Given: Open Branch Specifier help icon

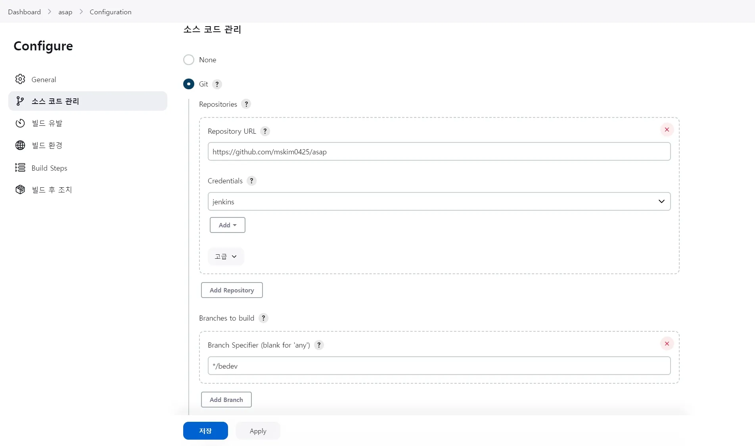Looking at the screenshot, I should 319,345.
